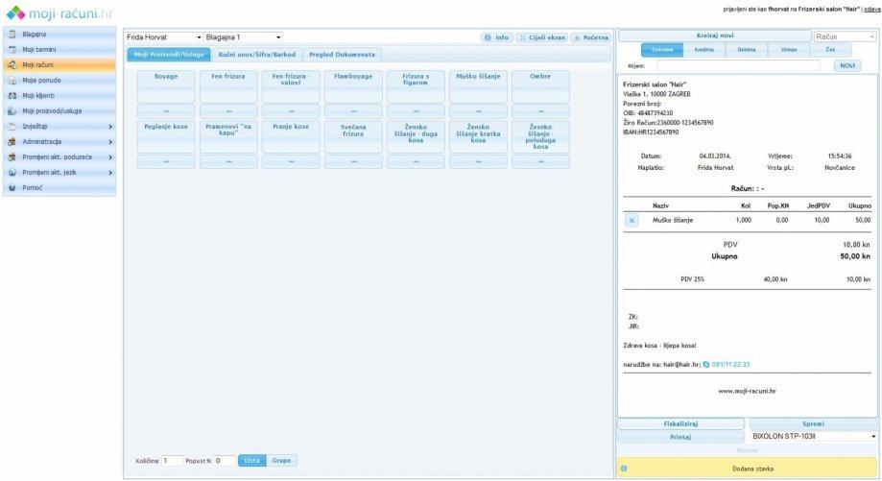Click the moji-računi.hr logo
The image size is (882, 481).
click(x=60, y=12)
